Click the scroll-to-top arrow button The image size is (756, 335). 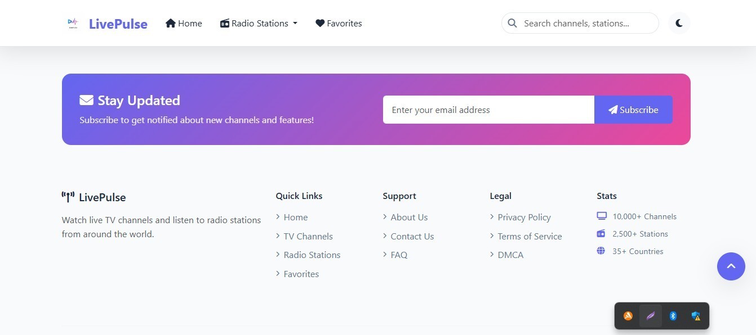tap(731, 266)
